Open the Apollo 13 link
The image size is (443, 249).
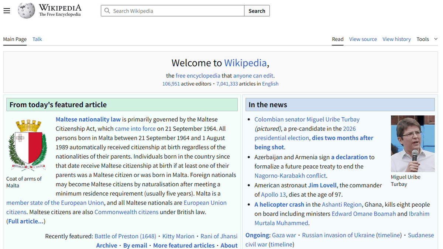click(273, 194)
